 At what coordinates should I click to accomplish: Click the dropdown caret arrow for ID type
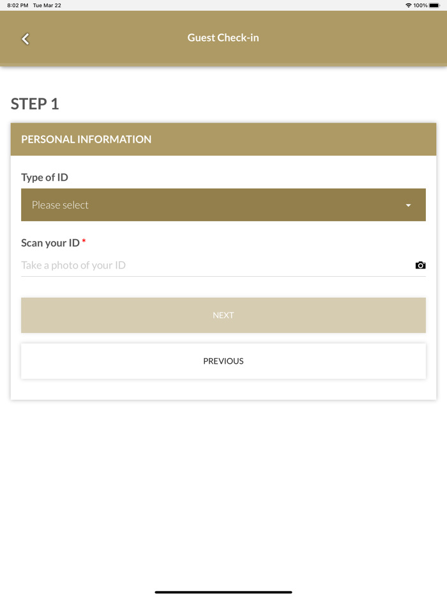point(408,205)
